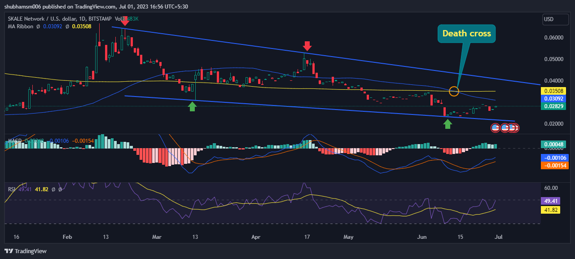Click the RSI value 49.41 in legend
This screenshot has height=259, width=575.
[24, 189]
